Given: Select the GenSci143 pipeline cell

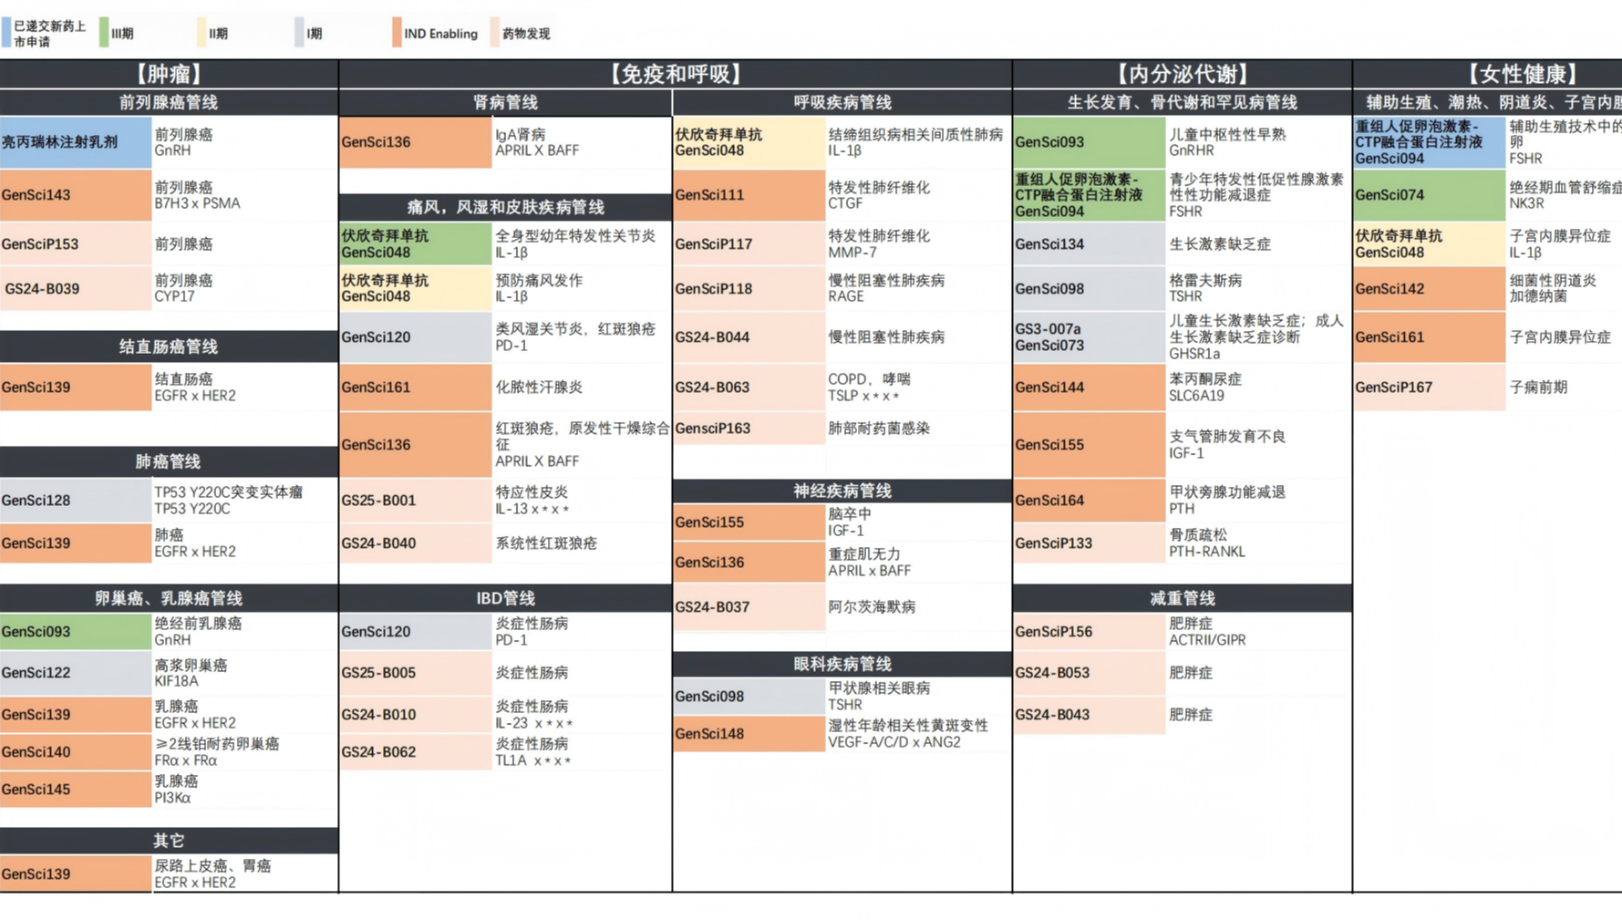Looking at the screenshot, I should [x=76, y=195].
